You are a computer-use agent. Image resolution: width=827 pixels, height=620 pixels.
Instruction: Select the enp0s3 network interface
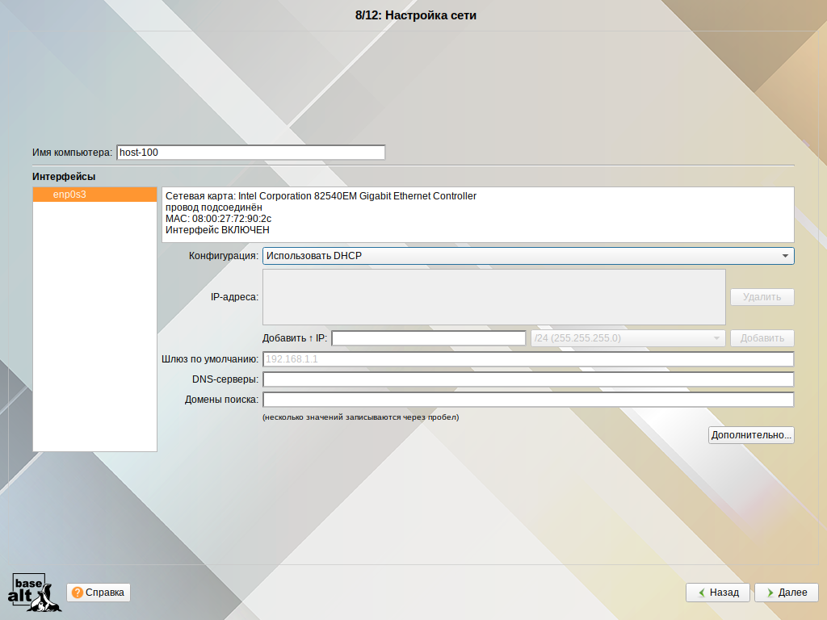(94, 195)
